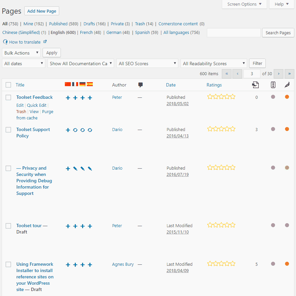Expand the All SEO Scores dropdown
This screenshot has width=296, height=296.
coord(148,64)
